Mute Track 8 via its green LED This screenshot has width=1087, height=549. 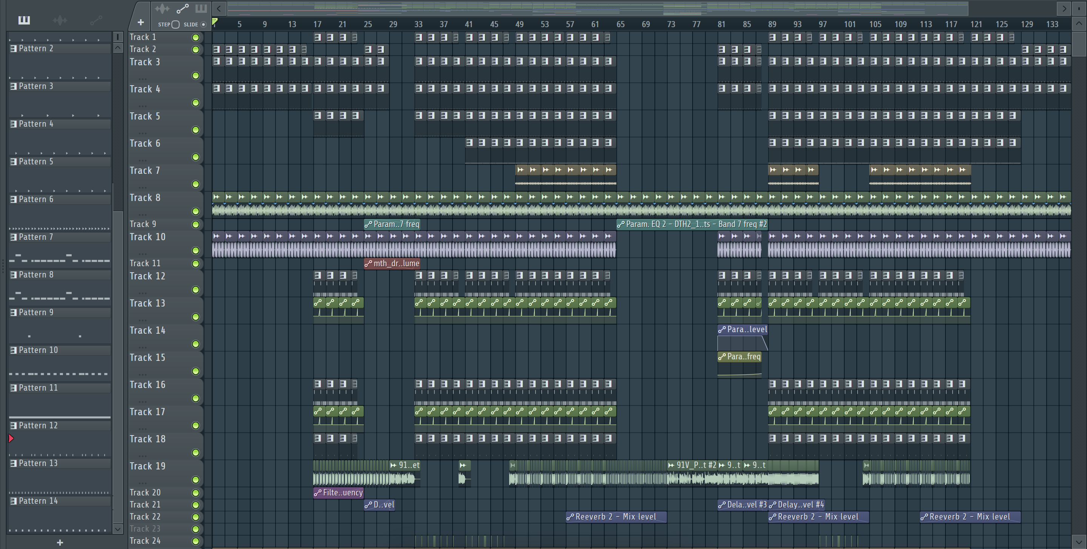196,211
